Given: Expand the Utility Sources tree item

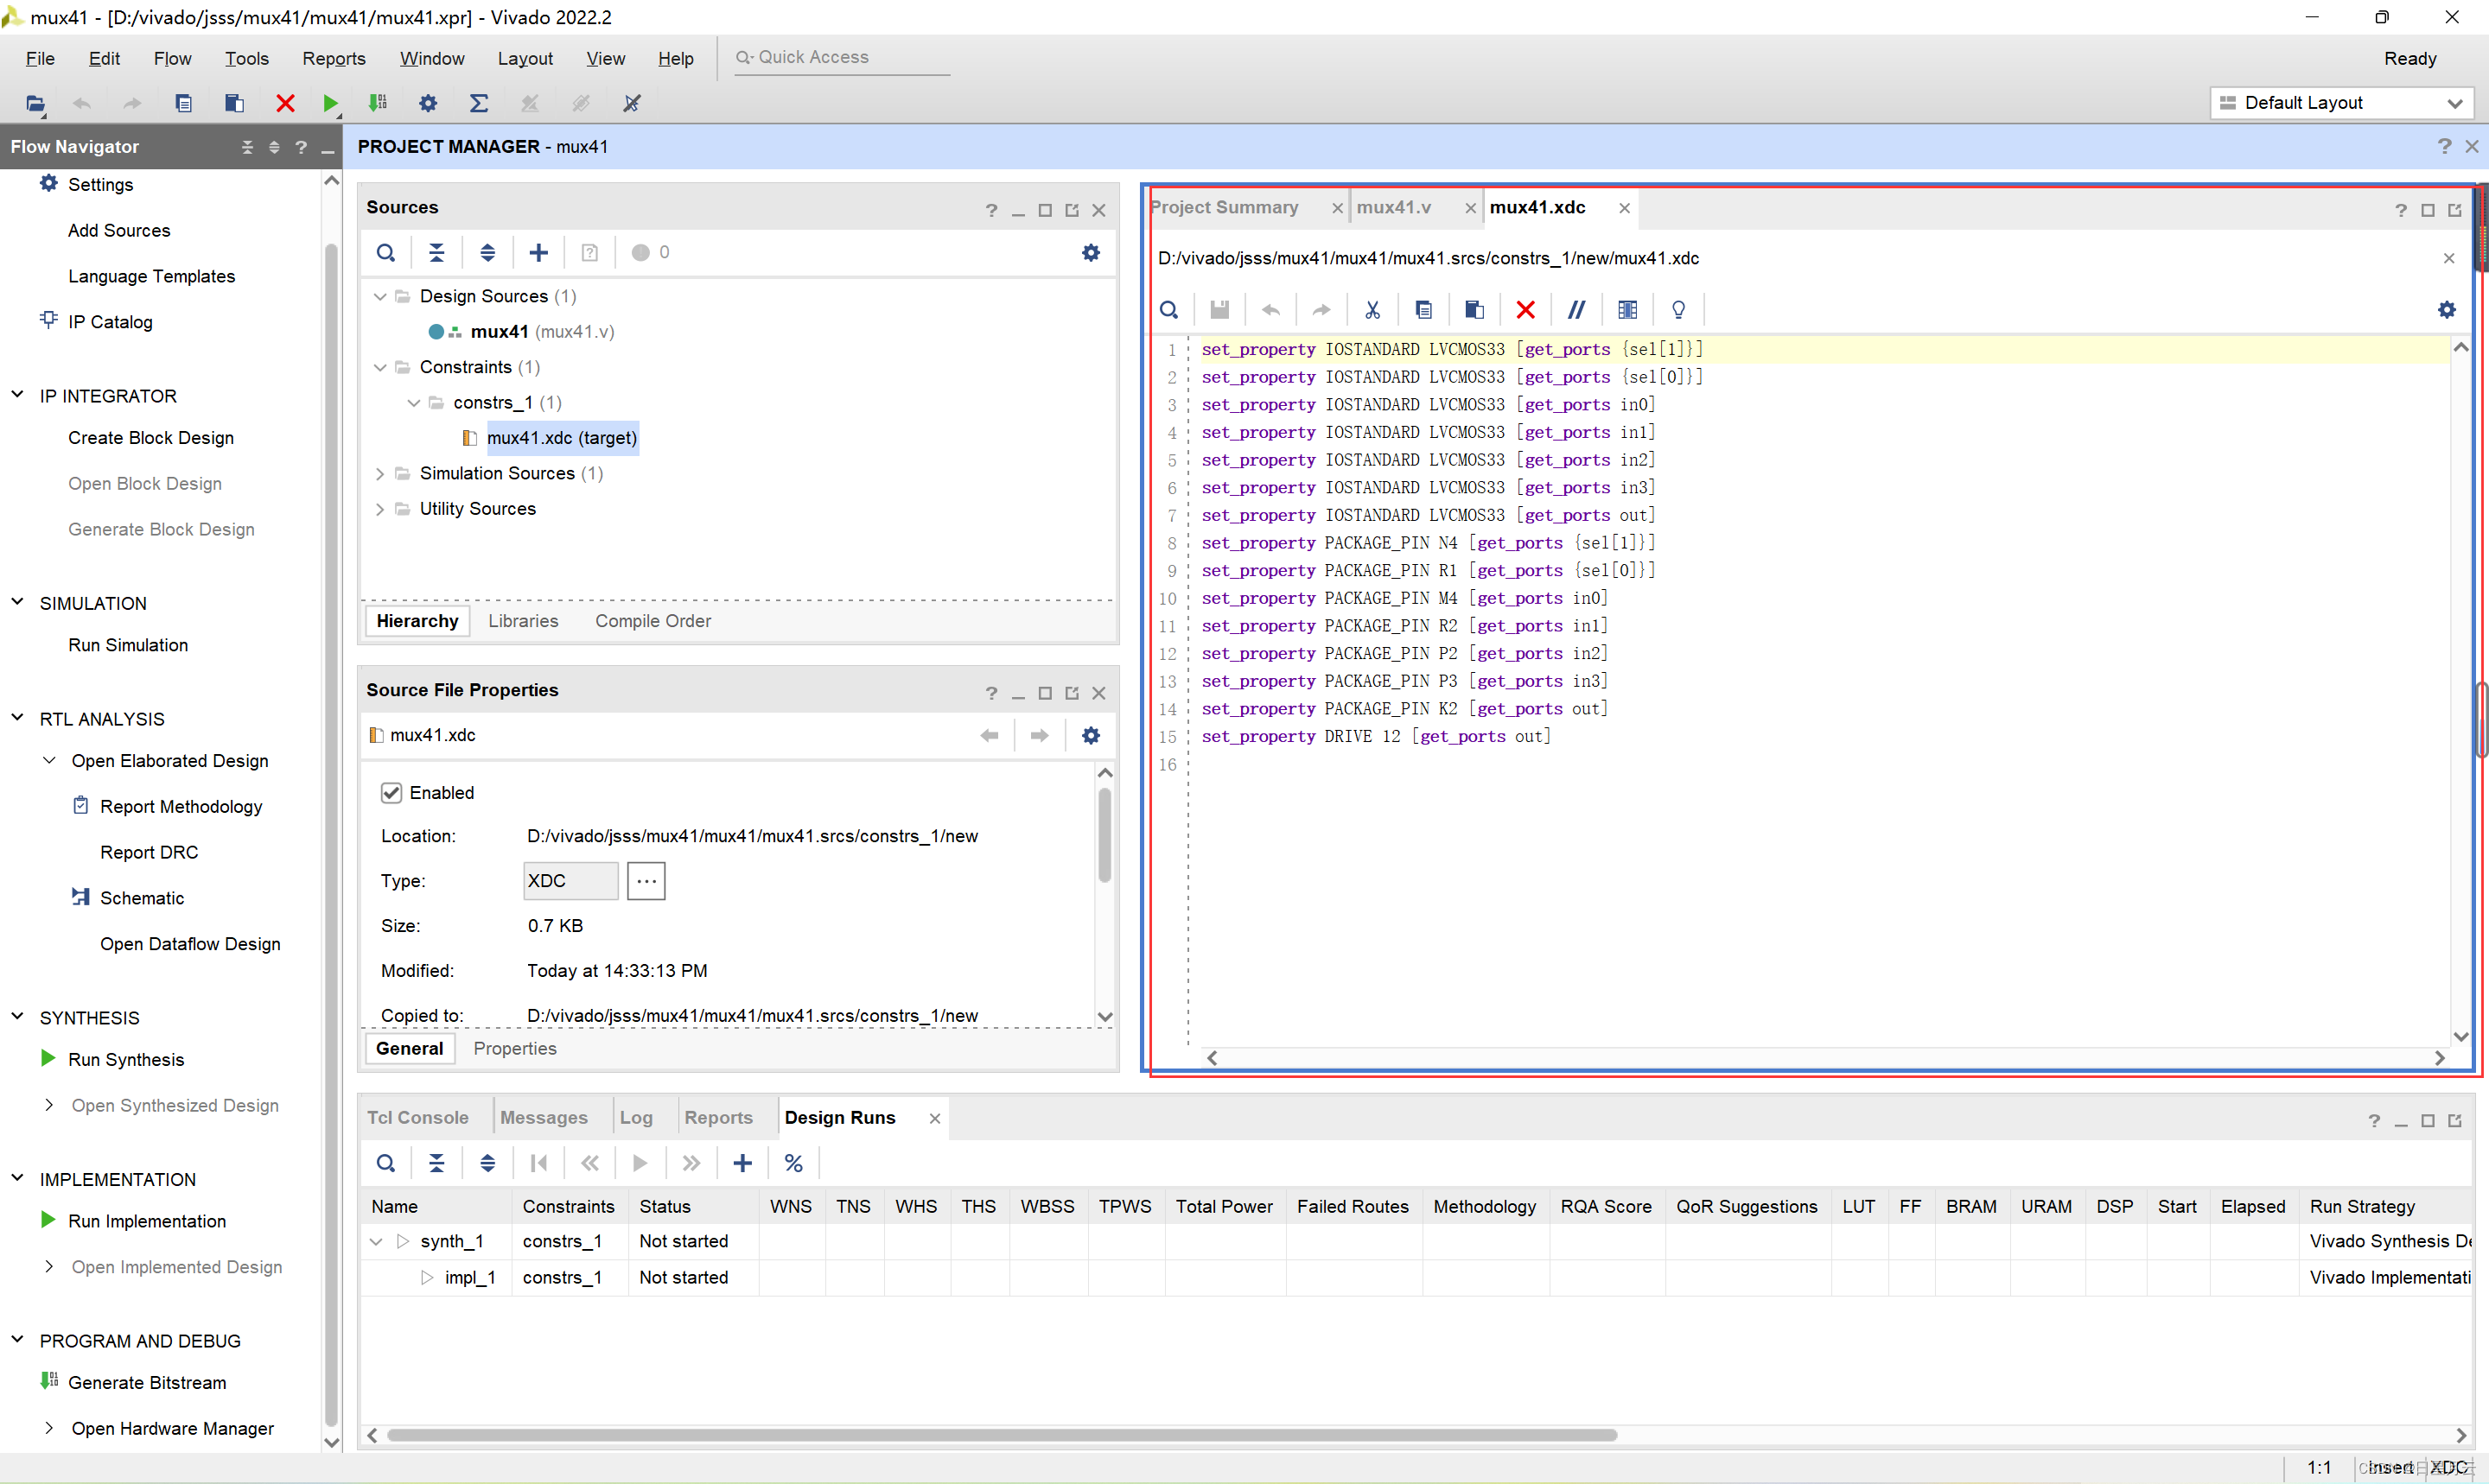Looking at the screenshot, I should pos(379,509).
